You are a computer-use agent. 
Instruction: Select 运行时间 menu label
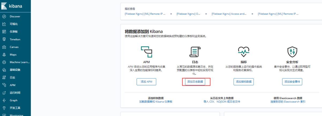15,93
